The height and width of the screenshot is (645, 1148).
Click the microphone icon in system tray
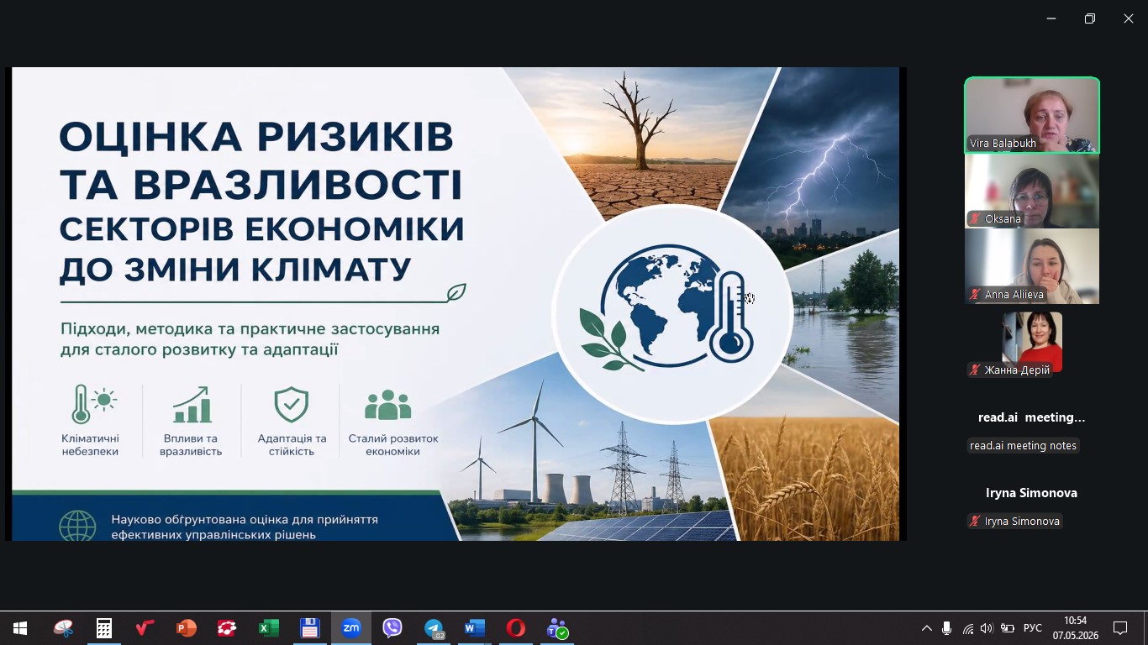[x=947, y=628]
